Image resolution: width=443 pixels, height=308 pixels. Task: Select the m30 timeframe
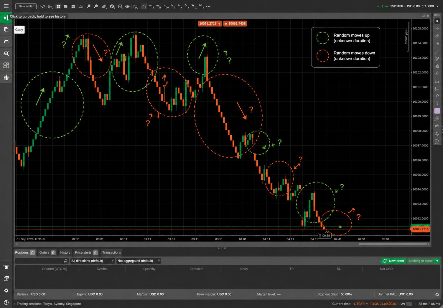[166, 6]
